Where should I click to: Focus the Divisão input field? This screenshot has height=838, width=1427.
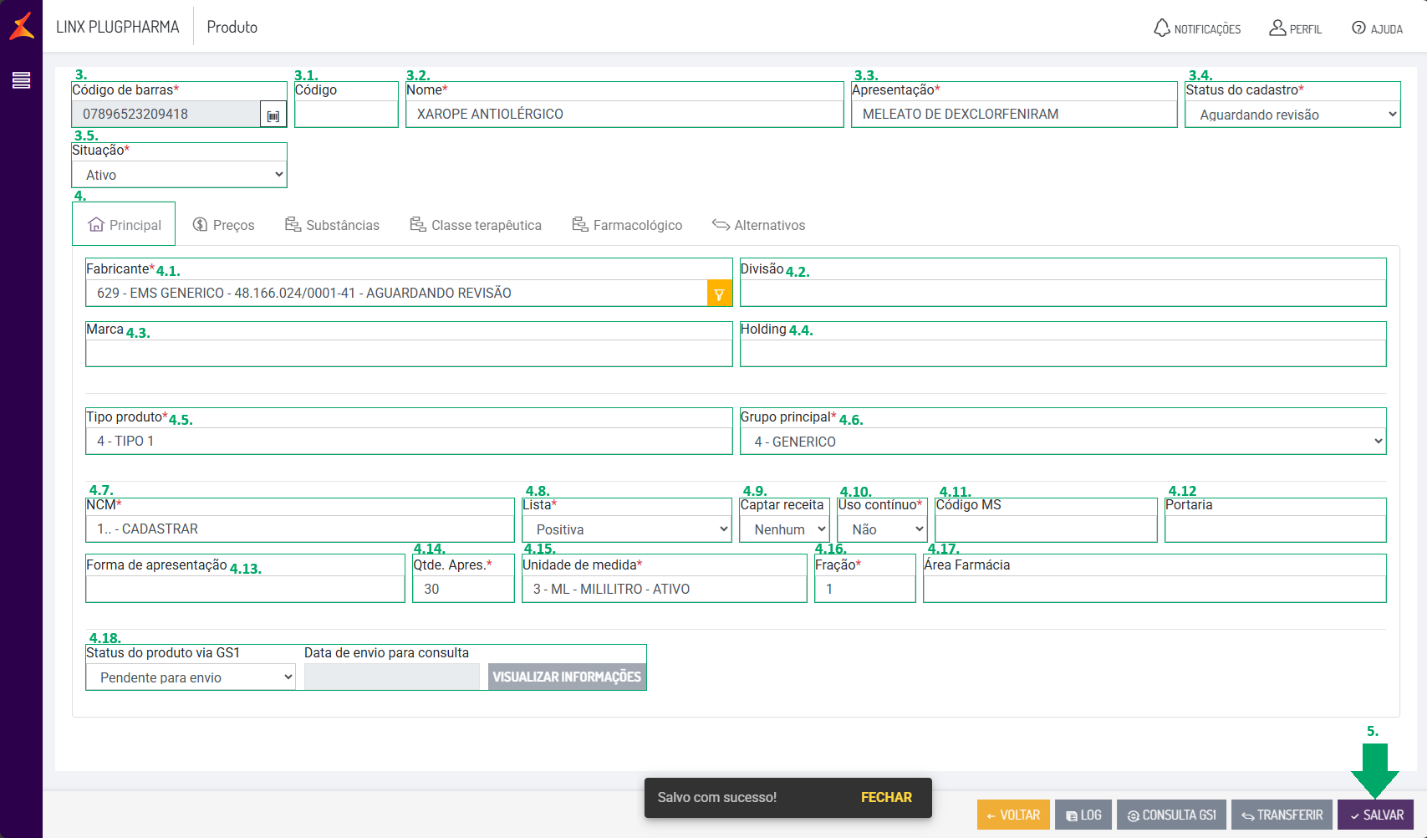(1063, 293)
